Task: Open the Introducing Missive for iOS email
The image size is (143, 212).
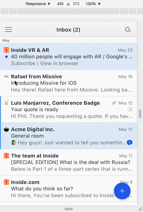Action: pyautogui.click(x=68, y=83)
